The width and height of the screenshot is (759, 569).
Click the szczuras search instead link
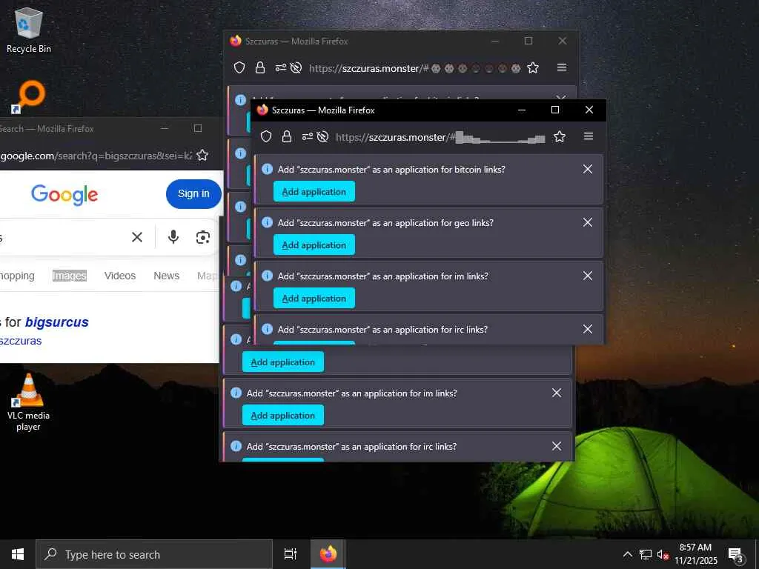click(x=21, y=341)
